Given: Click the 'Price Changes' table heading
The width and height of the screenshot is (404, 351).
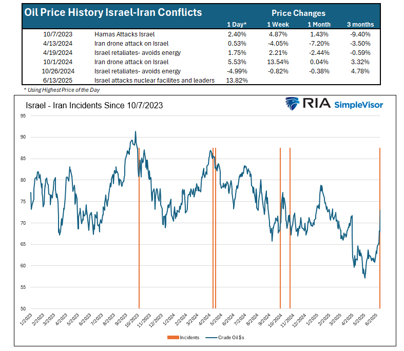Looking at the screenshot, I should 297,14.
